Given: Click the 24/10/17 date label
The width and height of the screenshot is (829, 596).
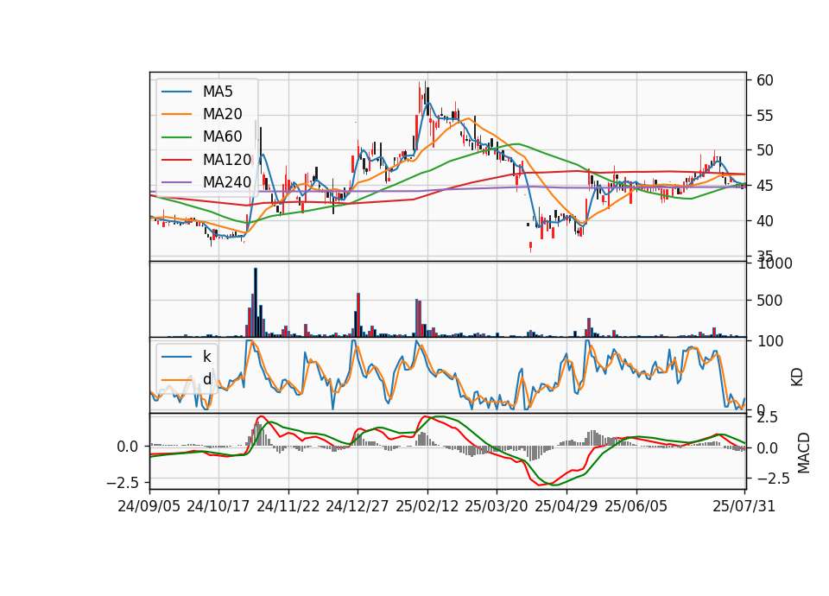Looking at the screenshot, I should tap(218, 506).
